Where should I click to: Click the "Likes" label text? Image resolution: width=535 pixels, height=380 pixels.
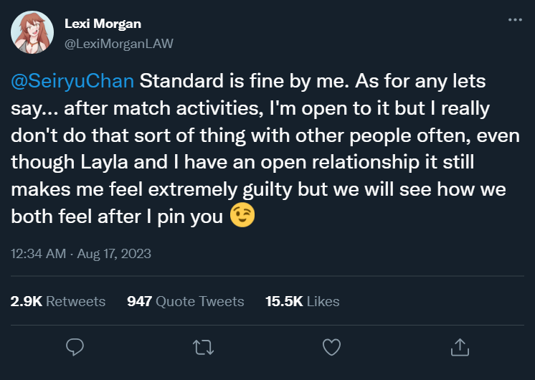pyautogui.click(x=323, y=302)
